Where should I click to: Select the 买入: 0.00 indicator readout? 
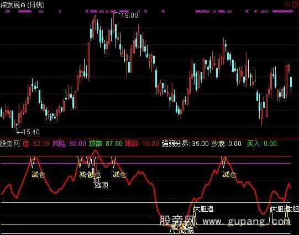coord(262,143)
